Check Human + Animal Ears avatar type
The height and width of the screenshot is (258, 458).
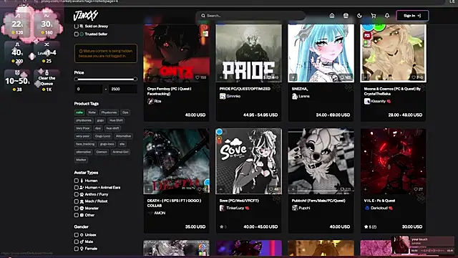[x=77, y=188]
